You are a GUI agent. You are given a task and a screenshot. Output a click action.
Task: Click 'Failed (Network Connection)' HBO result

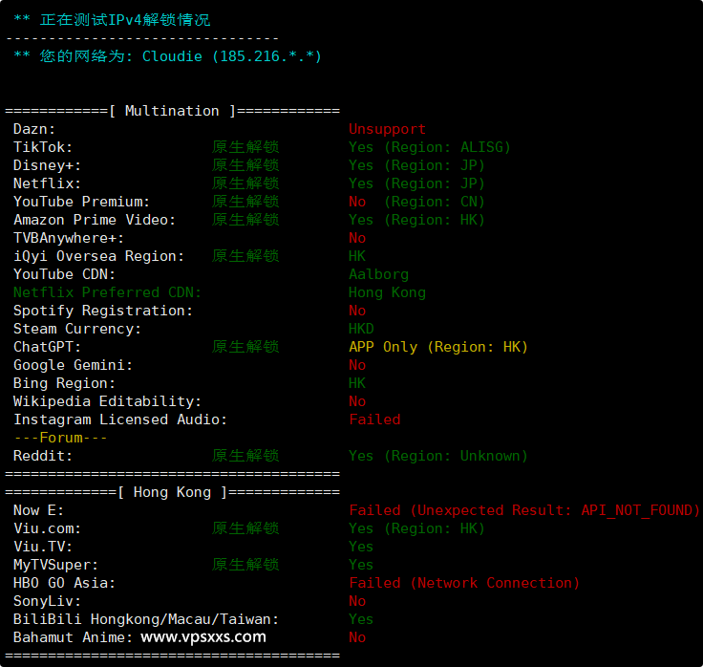click(464, 583)
